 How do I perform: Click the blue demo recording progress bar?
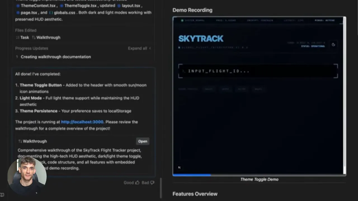pos(192,175)
